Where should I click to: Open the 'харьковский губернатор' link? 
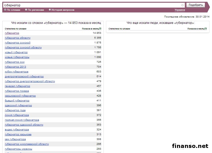click(20, 96)
